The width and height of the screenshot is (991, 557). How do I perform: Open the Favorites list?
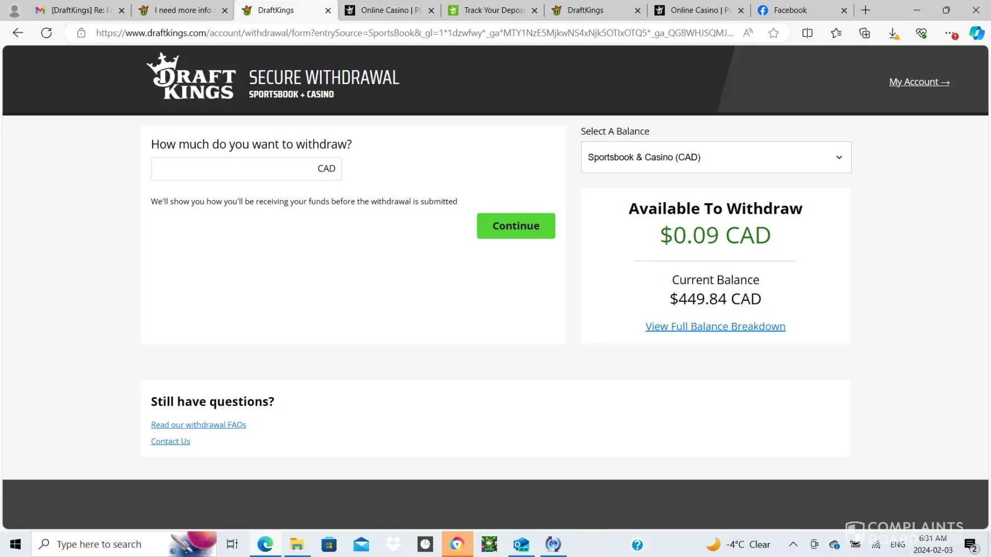tap(836, 33)
